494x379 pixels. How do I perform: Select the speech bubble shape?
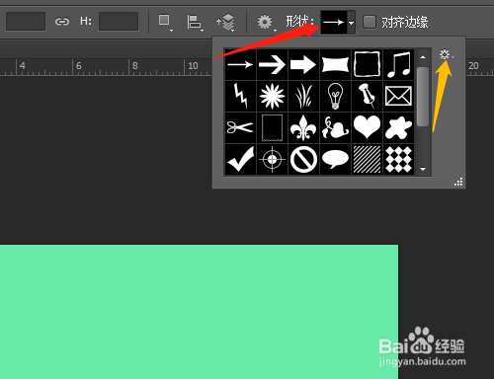(335, 159)
